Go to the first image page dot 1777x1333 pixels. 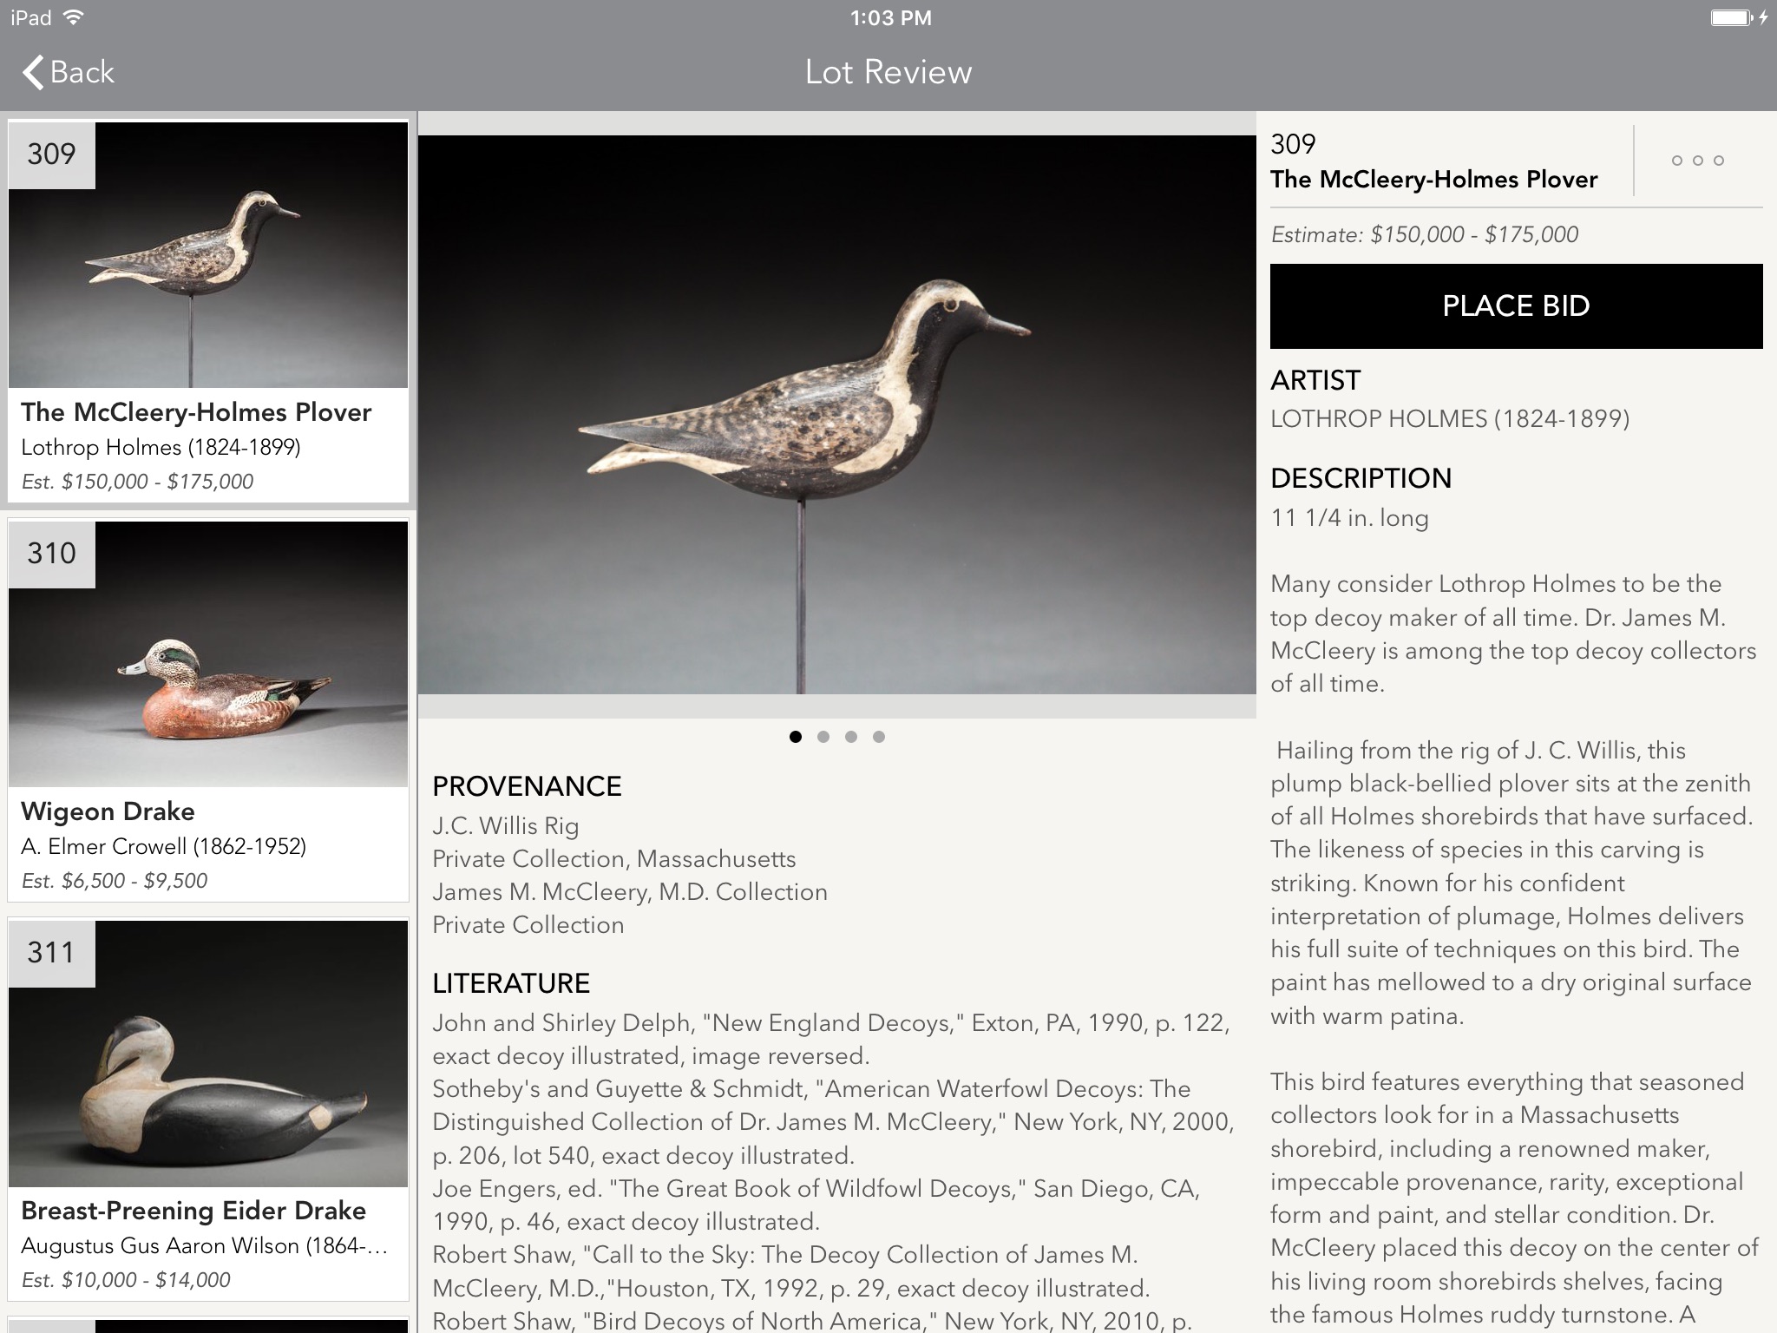pos(796,737)
